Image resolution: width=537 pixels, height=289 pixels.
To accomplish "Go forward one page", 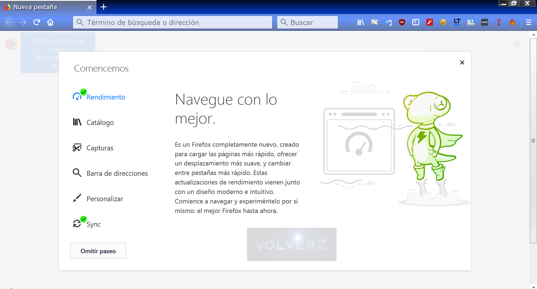I will point(23,22).
